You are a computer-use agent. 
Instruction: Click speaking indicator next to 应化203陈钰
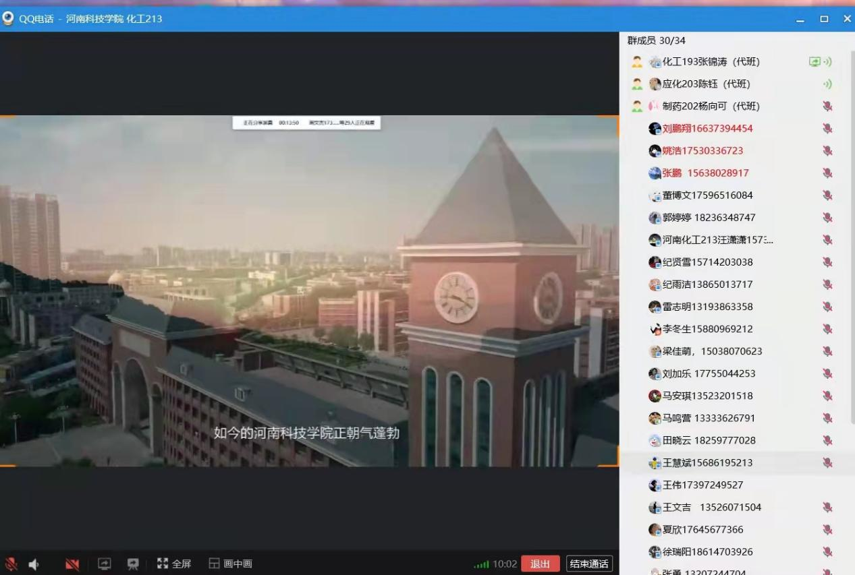coord(827,84)
